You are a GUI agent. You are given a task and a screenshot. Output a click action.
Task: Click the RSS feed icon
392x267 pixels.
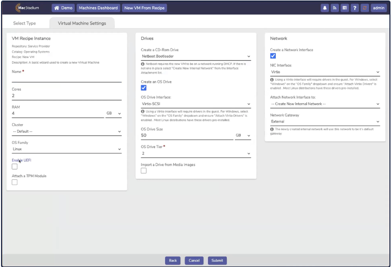335,8
